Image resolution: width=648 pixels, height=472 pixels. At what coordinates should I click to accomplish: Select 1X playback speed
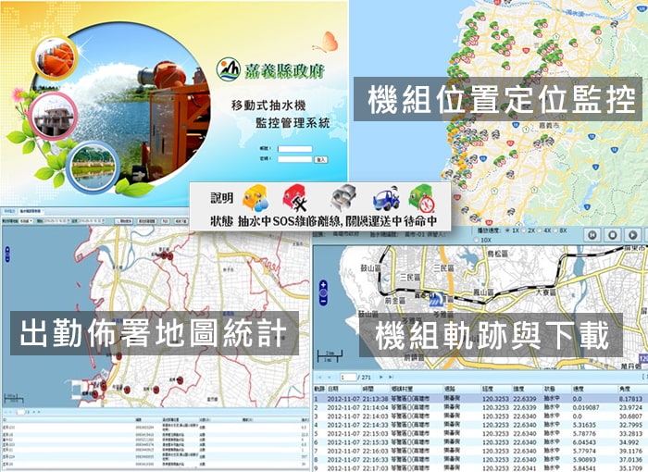point(508,230)
